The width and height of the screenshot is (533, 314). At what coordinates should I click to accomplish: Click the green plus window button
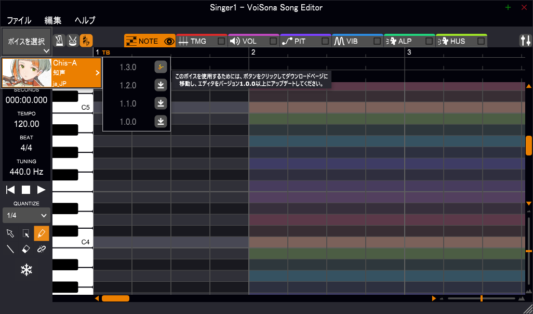(508, 7)
